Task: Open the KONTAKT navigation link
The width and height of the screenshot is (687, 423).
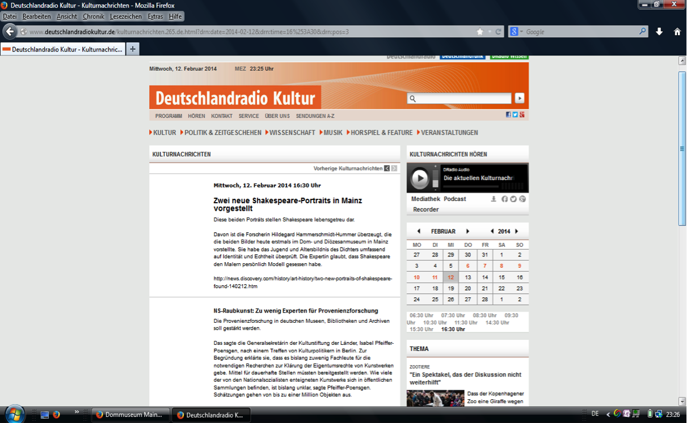Action: coord(222,116)
